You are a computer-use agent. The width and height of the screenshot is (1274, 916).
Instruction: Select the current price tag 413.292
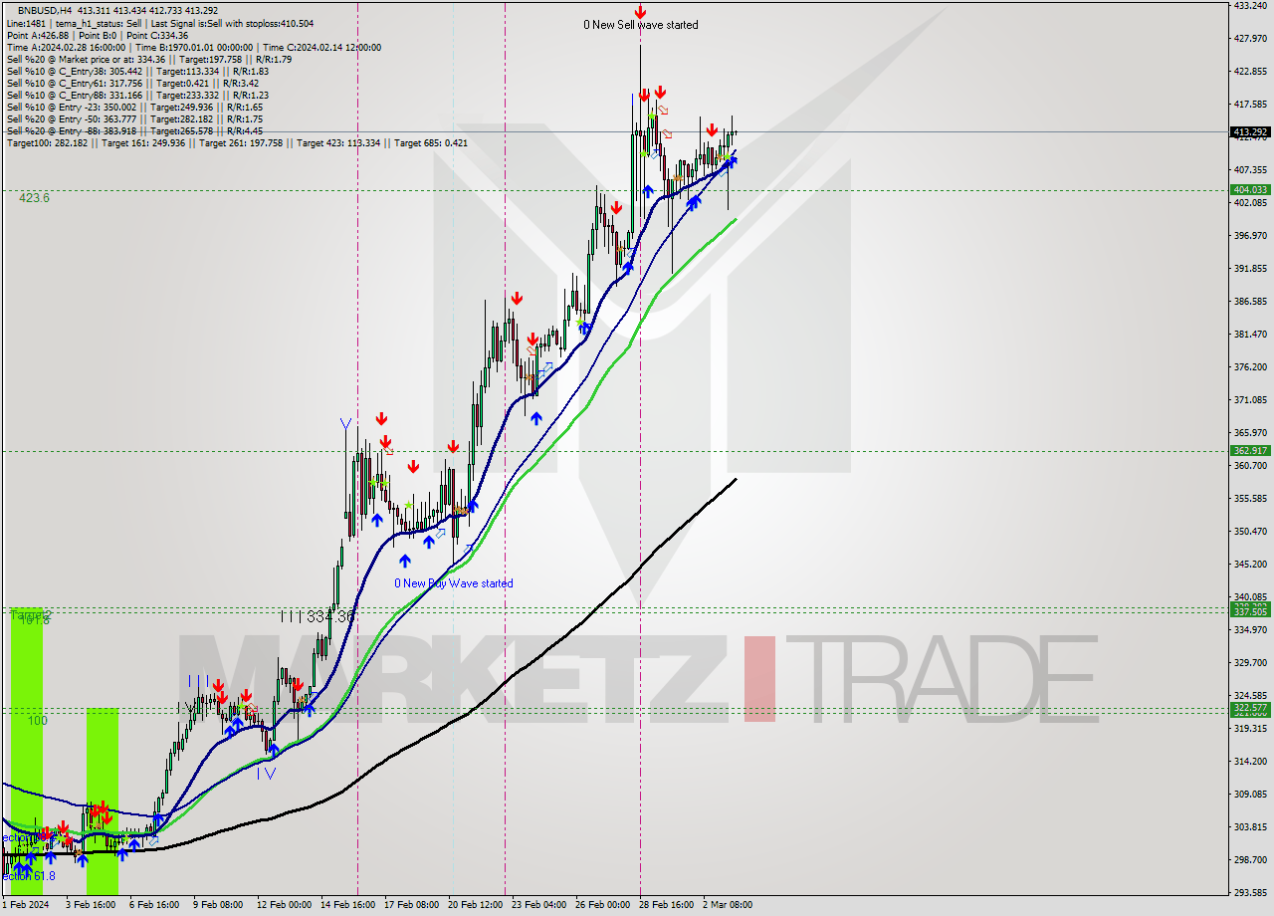coord(1250,131)
